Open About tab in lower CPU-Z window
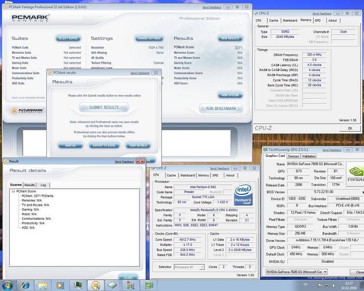 230,175
